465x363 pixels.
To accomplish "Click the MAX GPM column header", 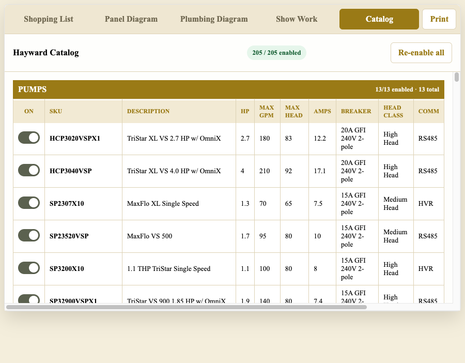I will click(267, 111).
